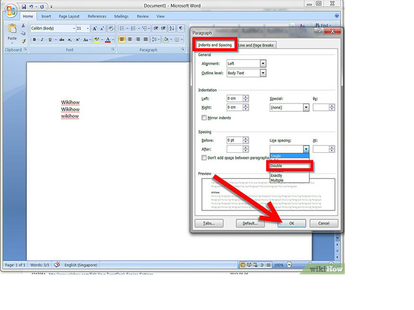Switch to Line and Page Breaks tab
This screenshot has height=310, width=414.
tap(255, 45)
